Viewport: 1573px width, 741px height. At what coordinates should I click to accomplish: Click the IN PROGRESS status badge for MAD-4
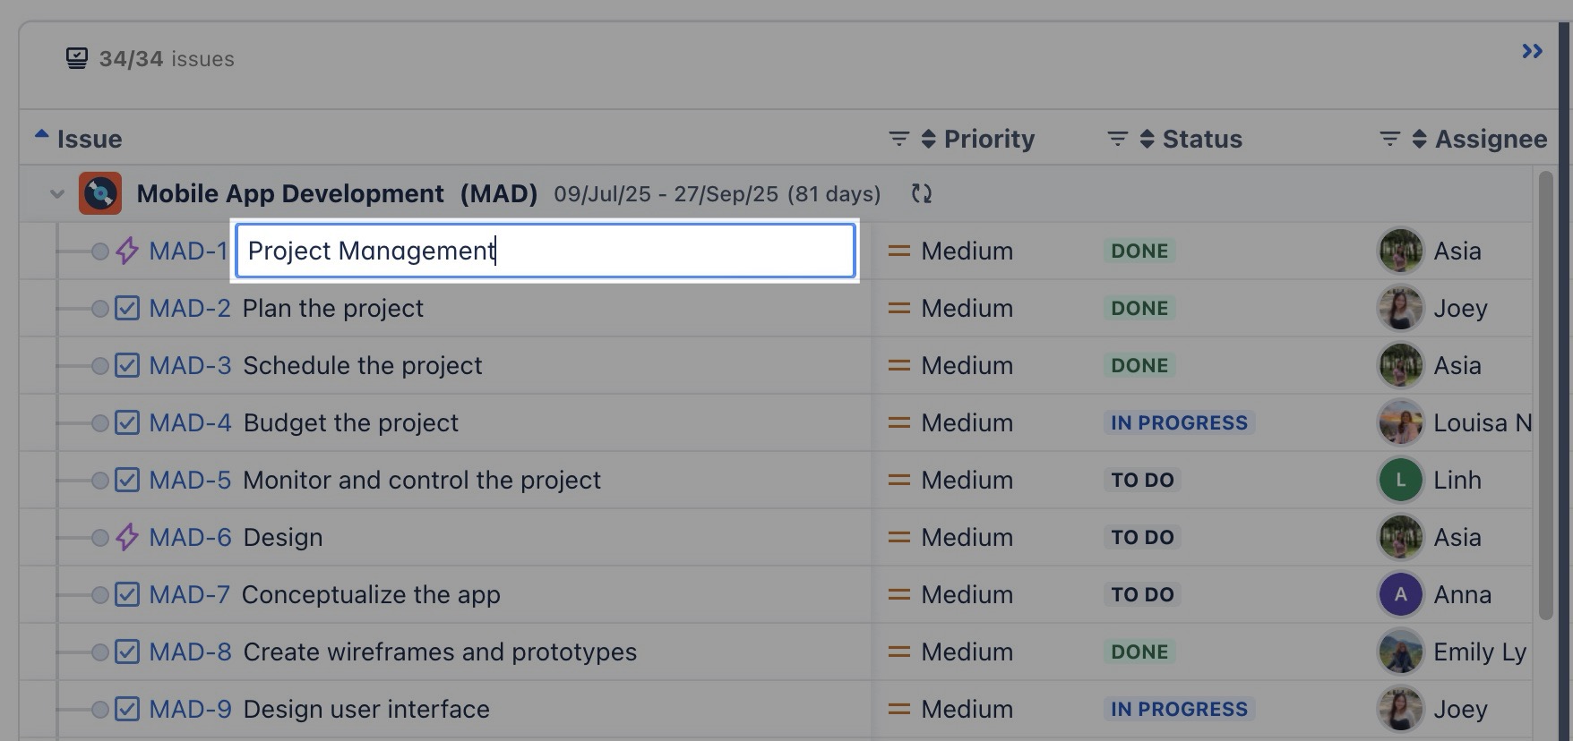click(1179, 422)
